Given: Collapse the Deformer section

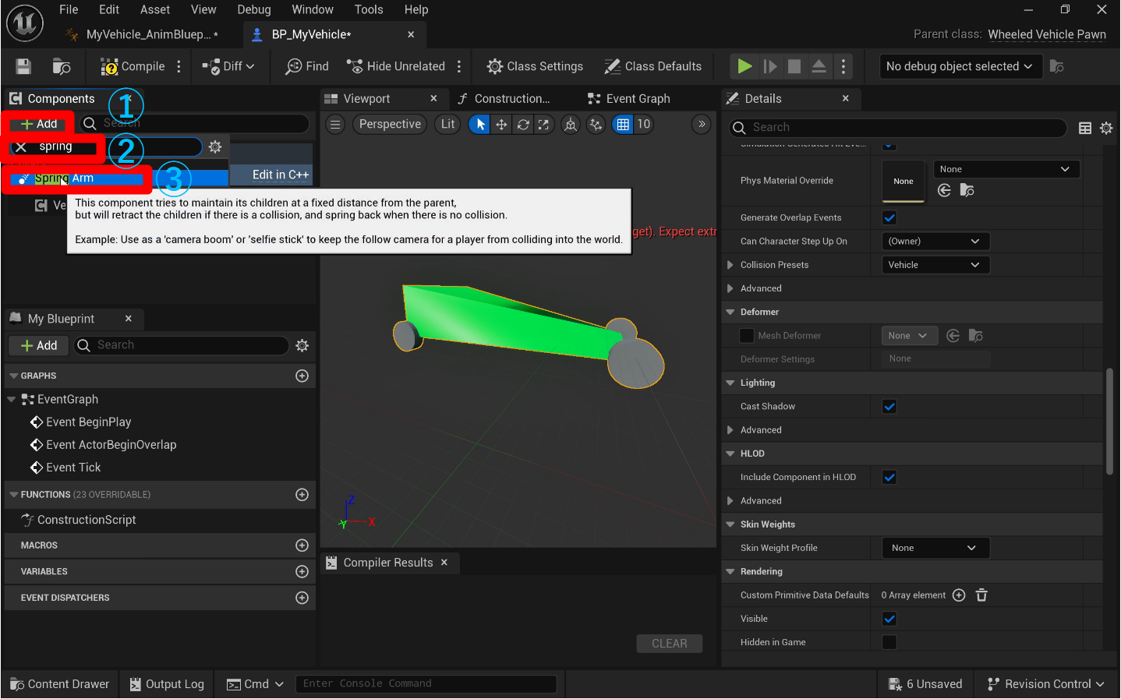Looking at the screenshot, I should (730, 312).
